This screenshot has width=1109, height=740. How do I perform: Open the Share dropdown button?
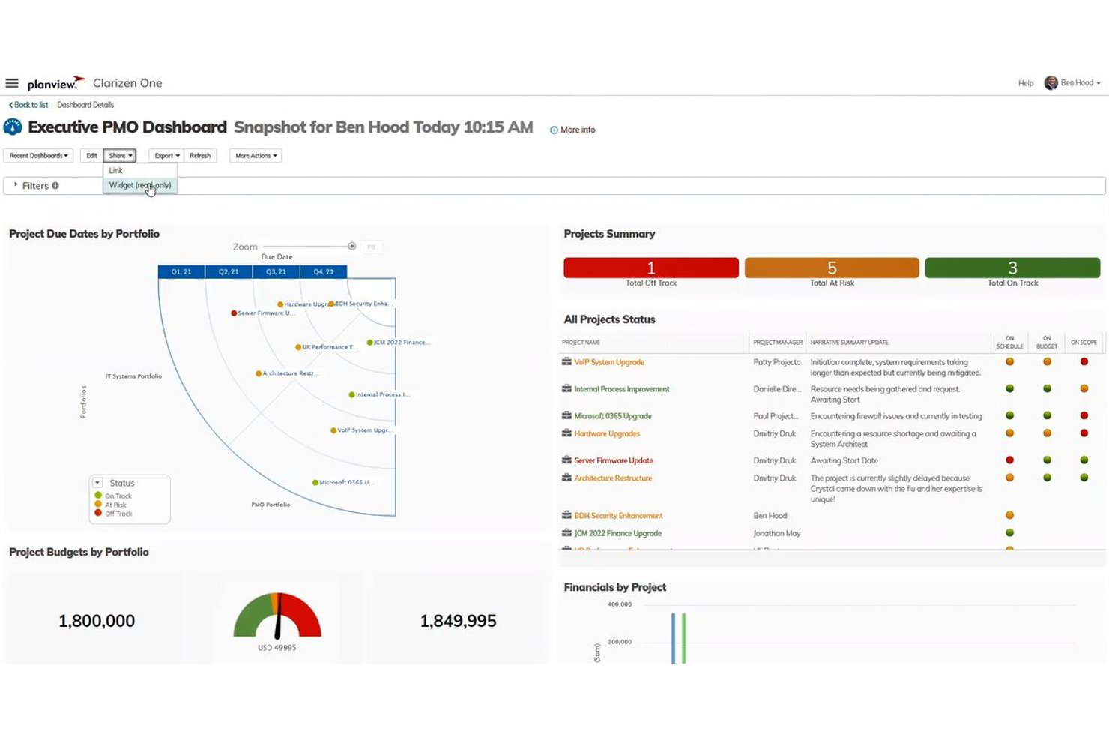tap(120, 156)
